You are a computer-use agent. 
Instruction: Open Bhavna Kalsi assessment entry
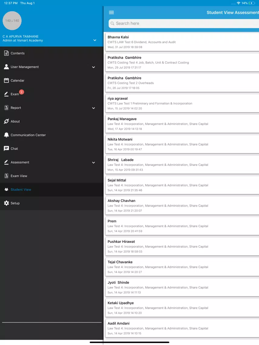(x=182, y=42)
